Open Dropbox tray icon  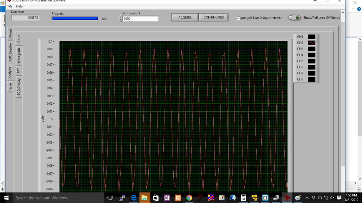pyautogui.click(x=313, y=198)
